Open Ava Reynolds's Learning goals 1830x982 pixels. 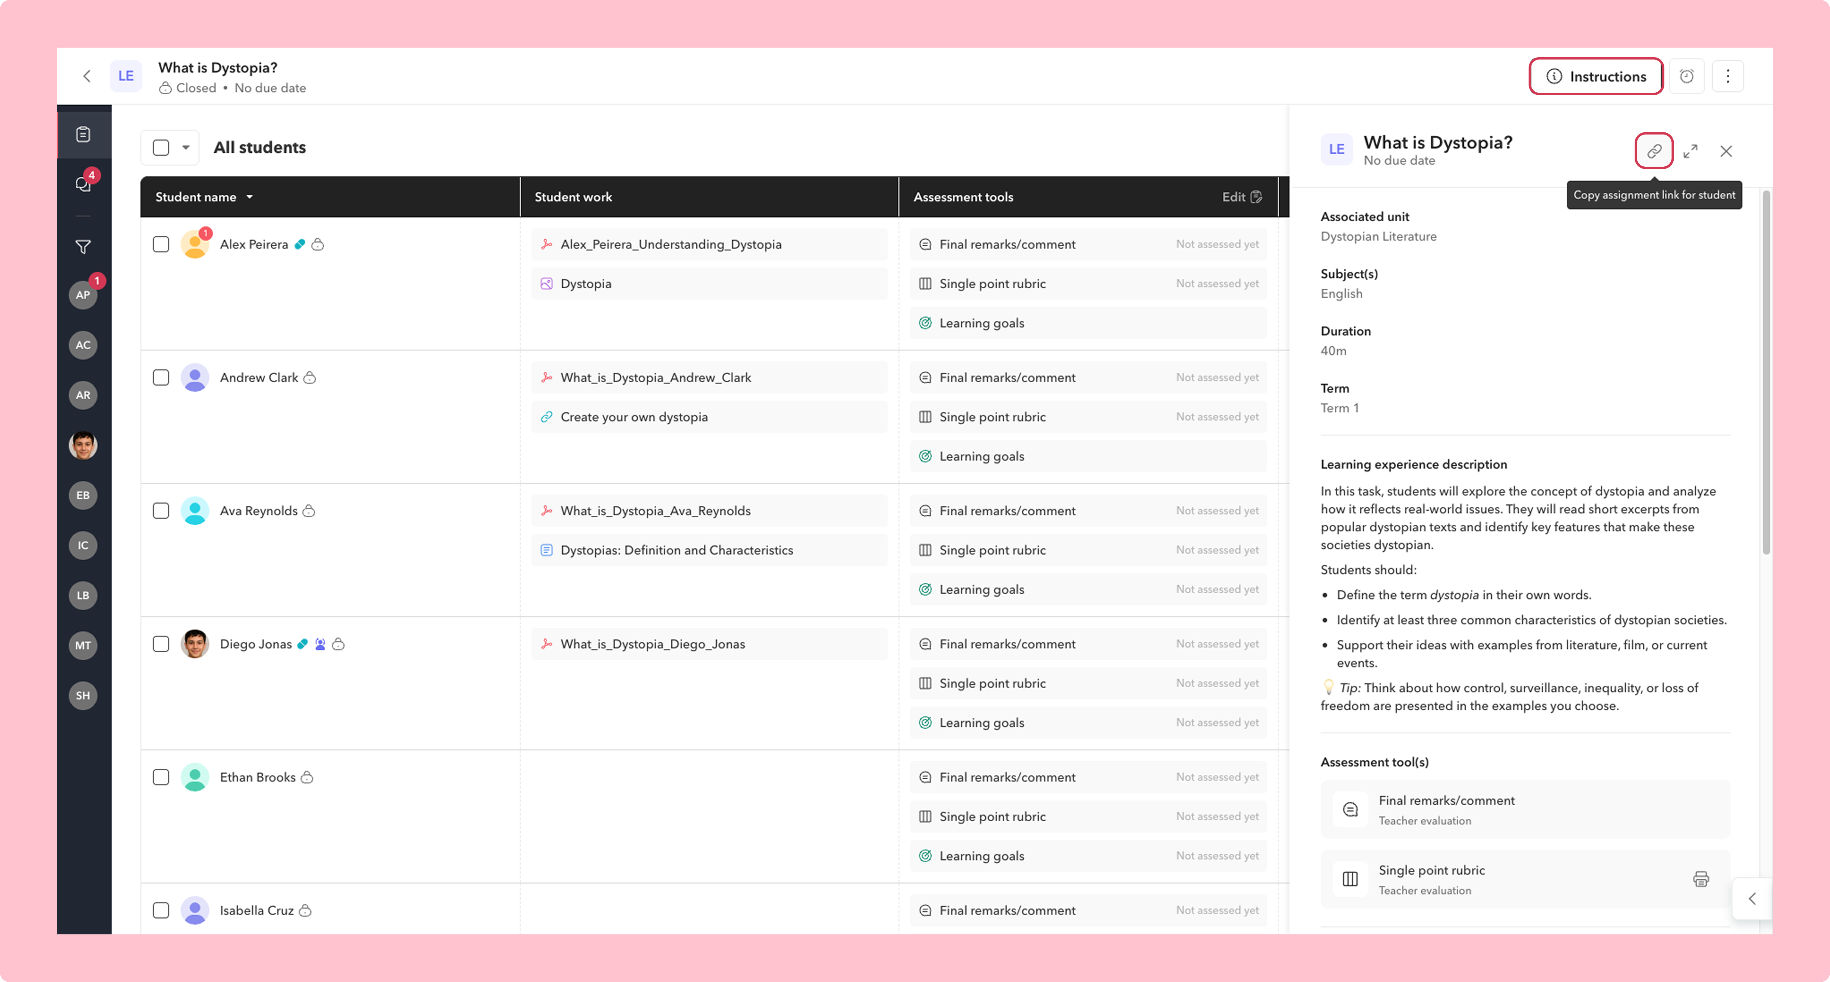[x=1088, y=589]
